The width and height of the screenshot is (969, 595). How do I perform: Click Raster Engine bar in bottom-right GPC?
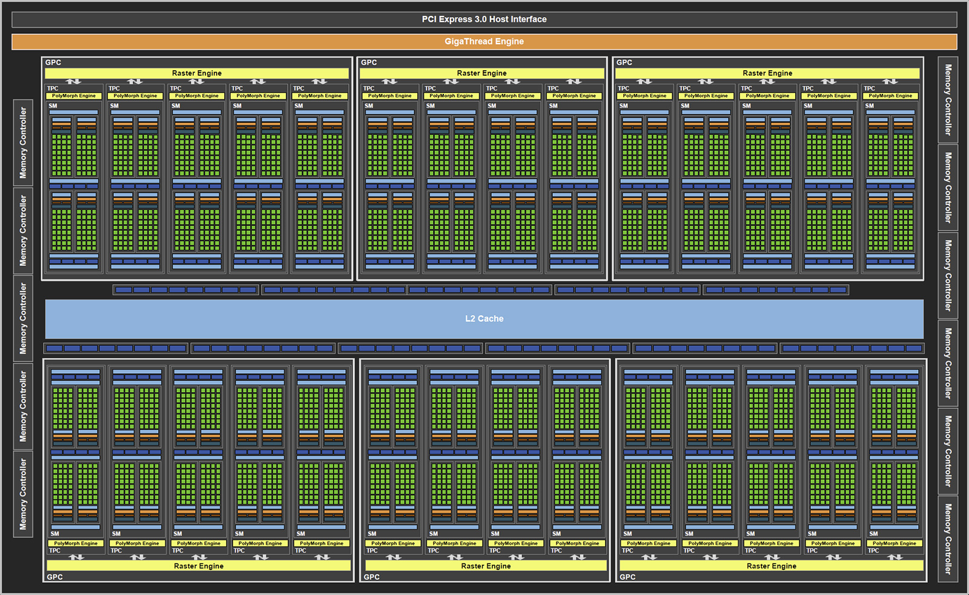(771, 566)
